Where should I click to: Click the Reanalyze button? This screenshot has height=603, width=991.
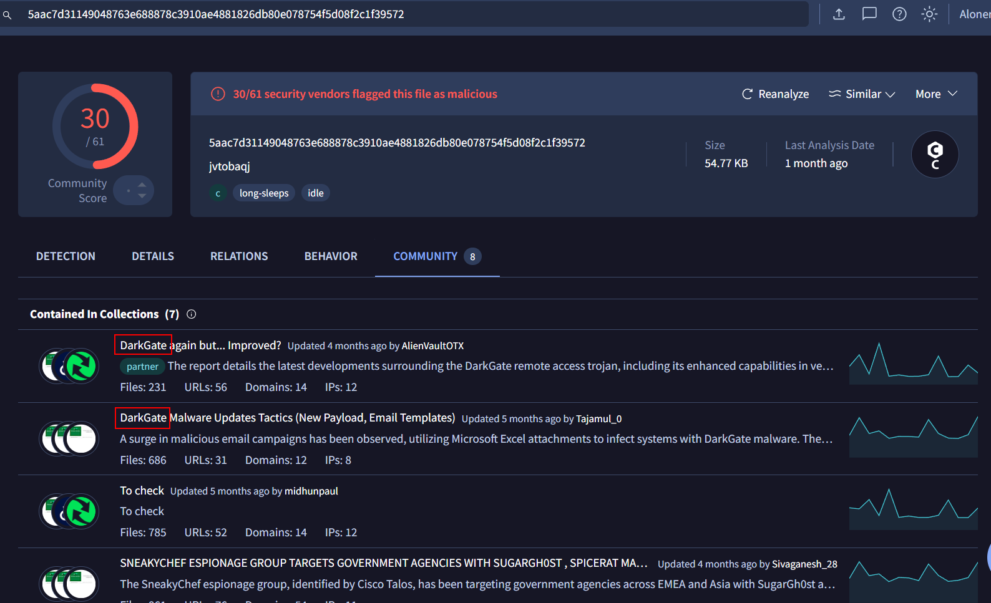click(775, 94)
